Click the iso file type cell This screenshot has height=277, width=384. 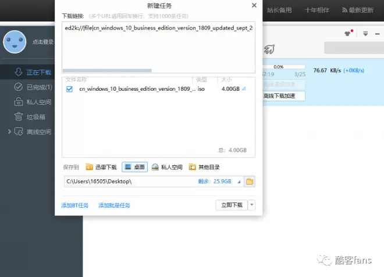tap(201, 89)
